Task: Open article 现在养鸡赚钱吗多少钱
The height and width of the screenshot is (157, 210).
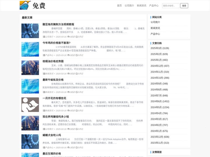Action: point(56,117)
